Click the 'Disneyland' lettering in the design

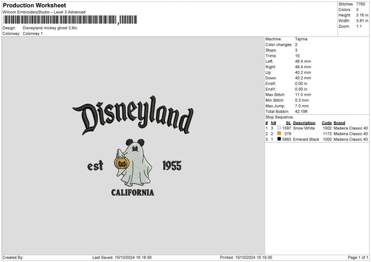(x=133, y=115)
